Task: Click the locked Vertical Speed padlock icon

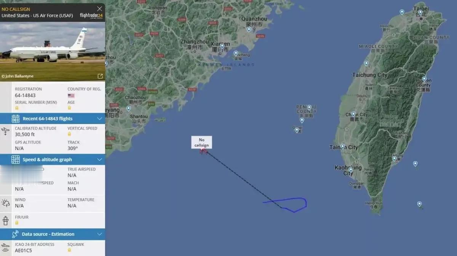Action: [x=69, y=134]
